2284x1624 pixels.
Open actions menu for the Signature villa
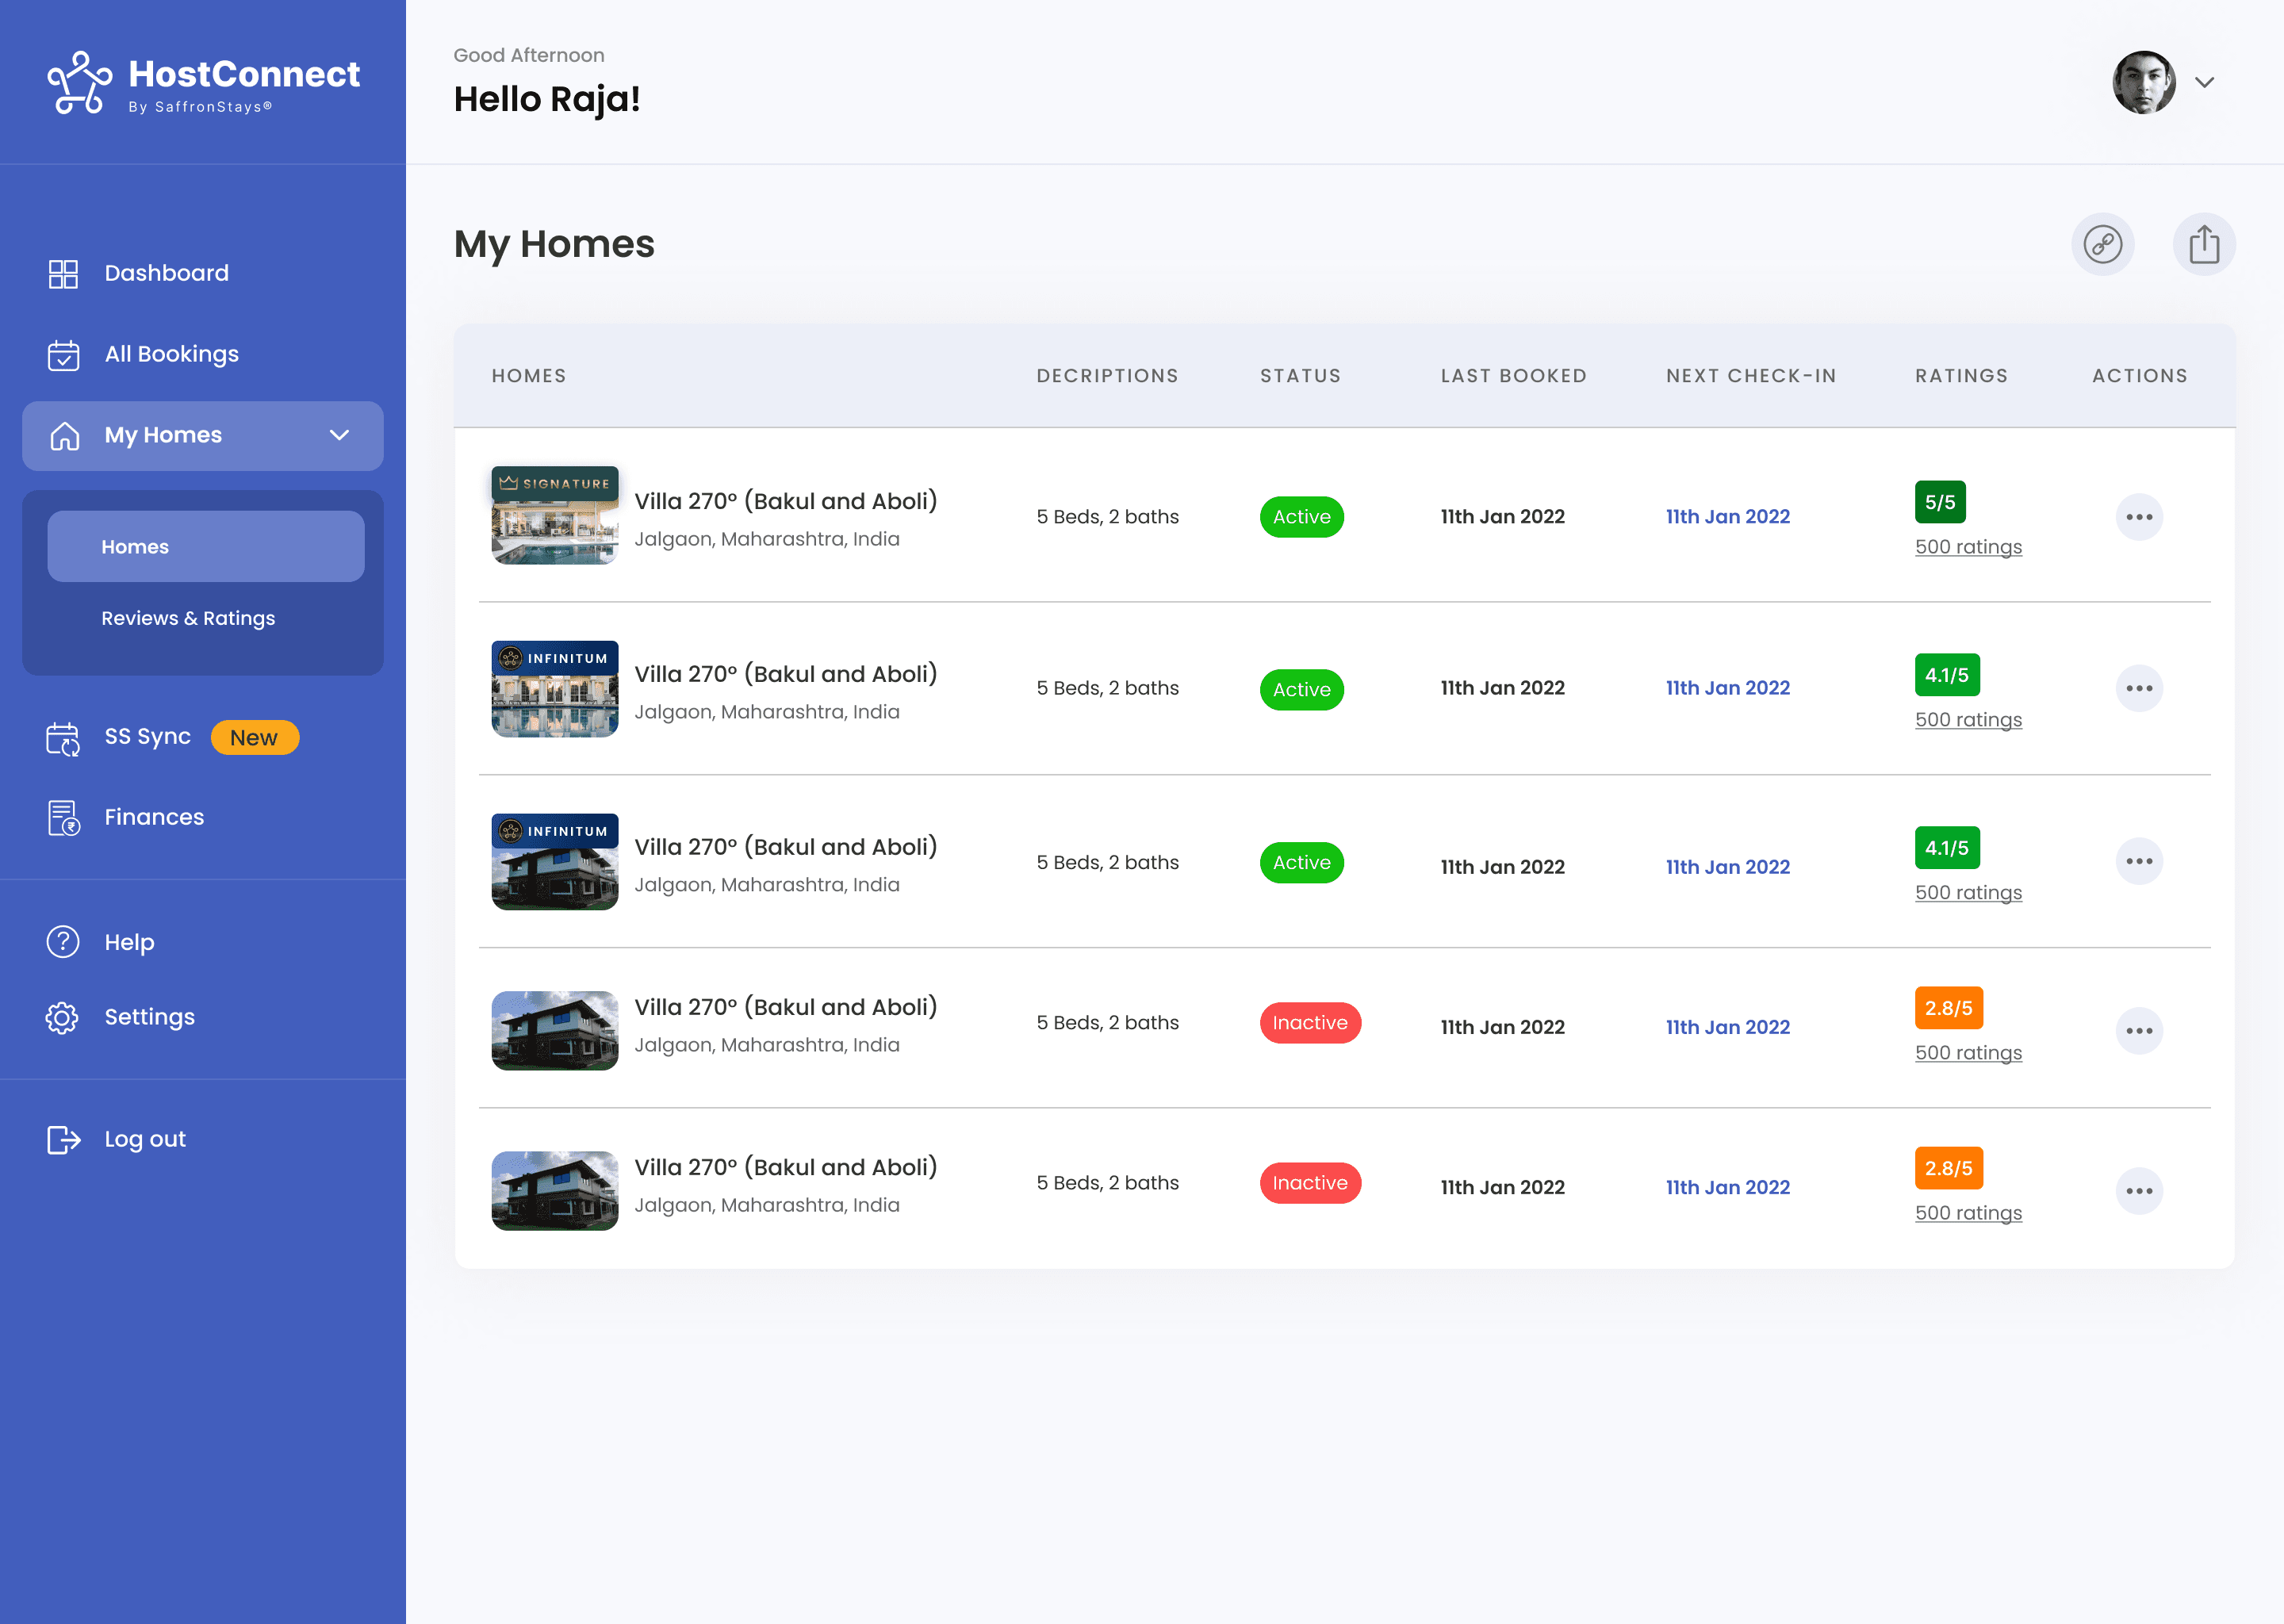pyautogui.click(x=2138, y=517)
